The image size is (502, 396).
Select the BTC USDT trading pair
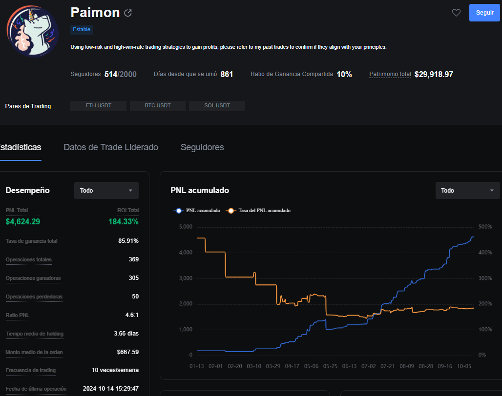coord(158,106)
